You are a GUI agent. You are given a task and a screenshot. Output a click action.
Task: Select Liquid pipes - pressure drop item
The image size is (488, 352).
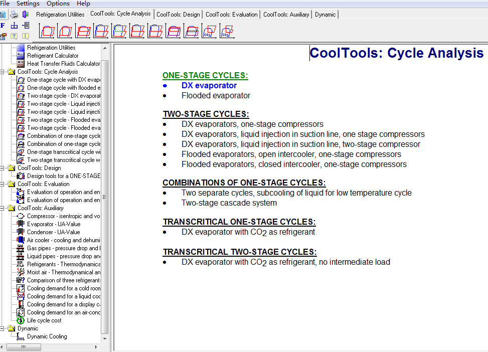pyautogui.click(x=64, y=256)
